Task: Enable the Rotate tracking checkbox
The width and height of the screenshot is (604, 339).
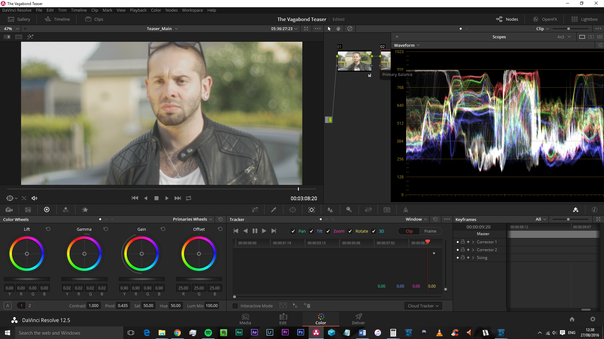Action: (350, 231)
